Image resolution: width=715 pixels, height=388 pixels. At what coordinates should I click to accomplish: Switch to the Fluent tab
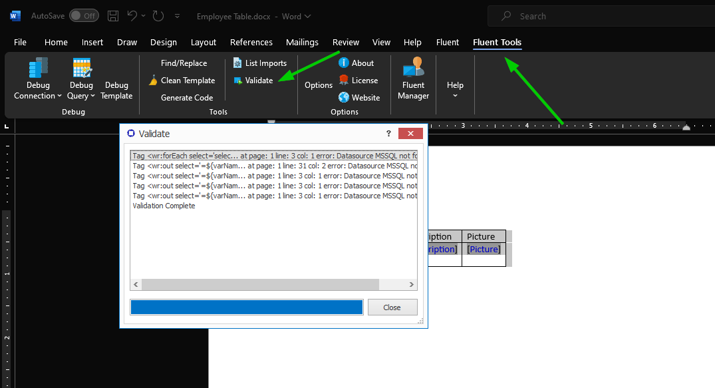coord(448,42)
